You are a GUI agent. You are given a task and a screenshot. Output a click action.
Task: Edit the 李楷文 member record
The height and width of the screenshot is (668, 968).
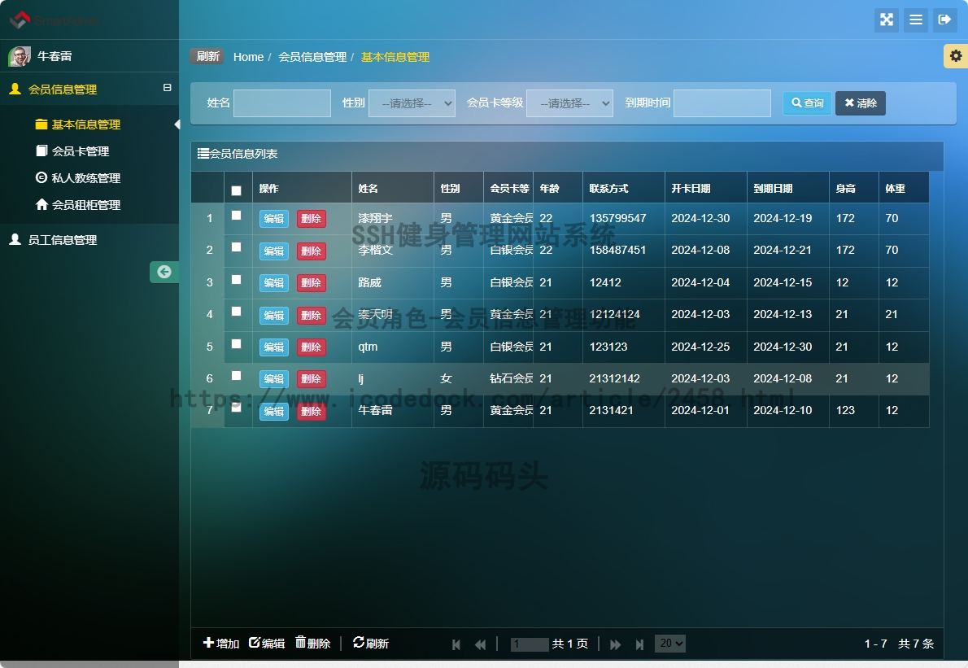[273, 251]
